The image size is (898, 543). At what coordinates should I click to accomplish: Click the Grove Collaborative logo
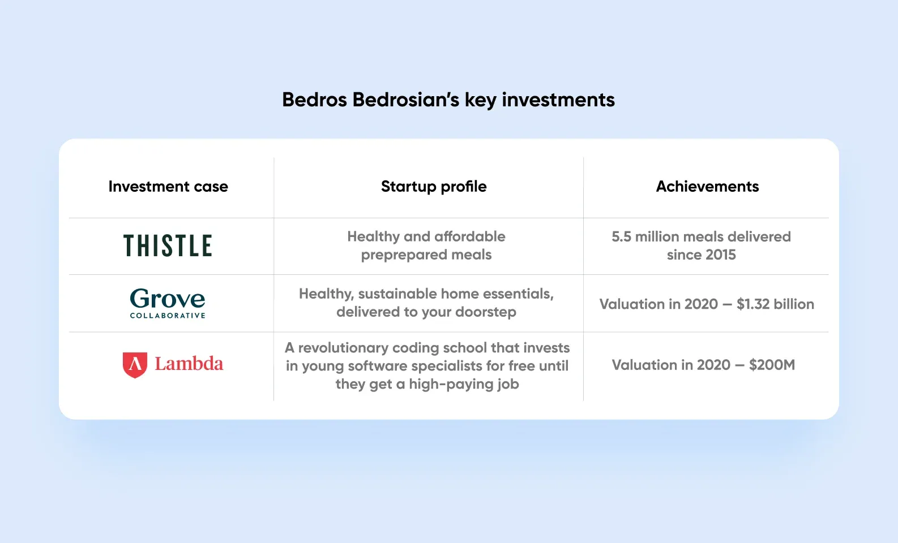tap(168, 304)
